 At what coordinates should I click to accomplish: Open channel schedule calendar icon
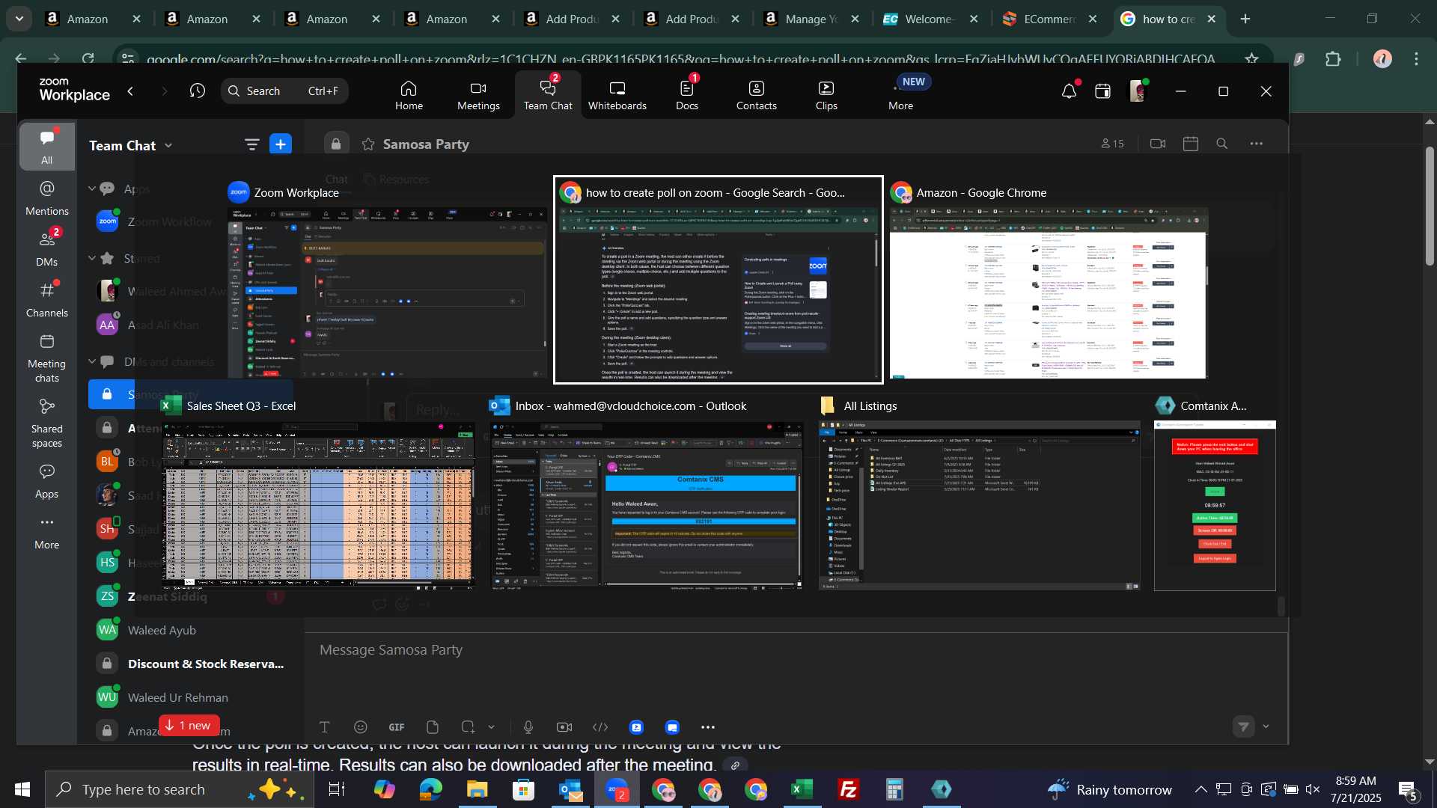(1191, 144)
